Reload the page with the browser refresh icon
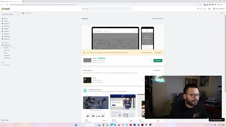Viewport: 226px width, 127px height. 7,5
